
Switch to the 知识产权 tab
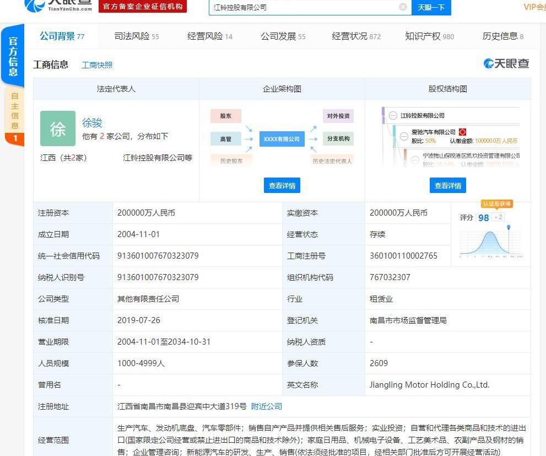pos(430,36)
